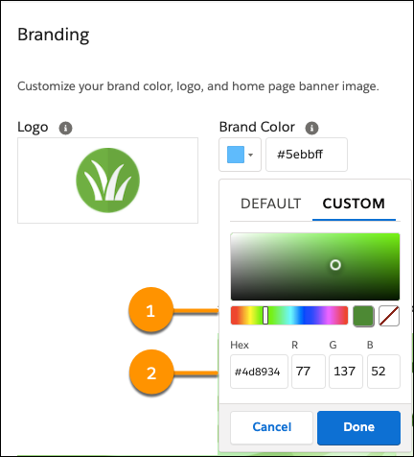414x457 pixels.
Task: Click the Done button
Action: click(x=358, y=427)
